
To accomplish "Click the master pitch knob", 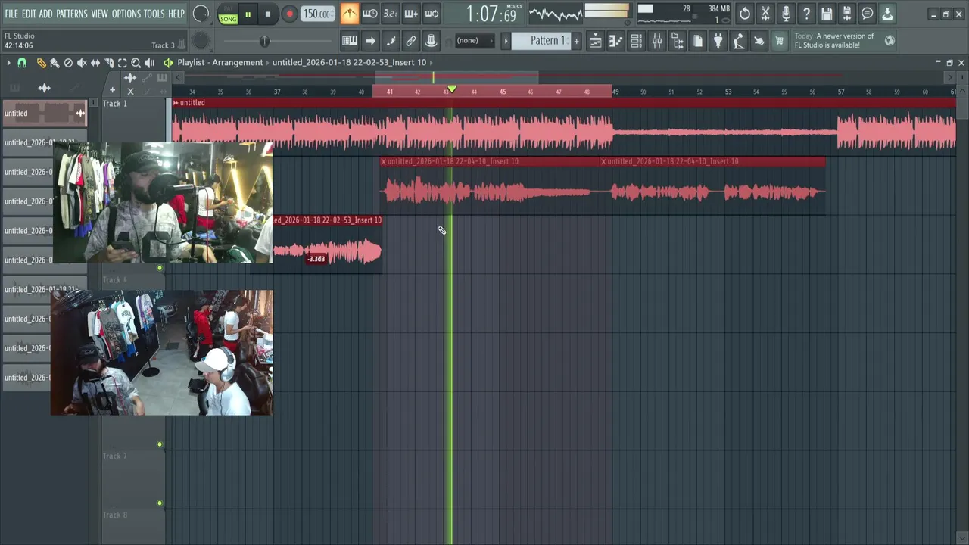I will click(201, 41).
